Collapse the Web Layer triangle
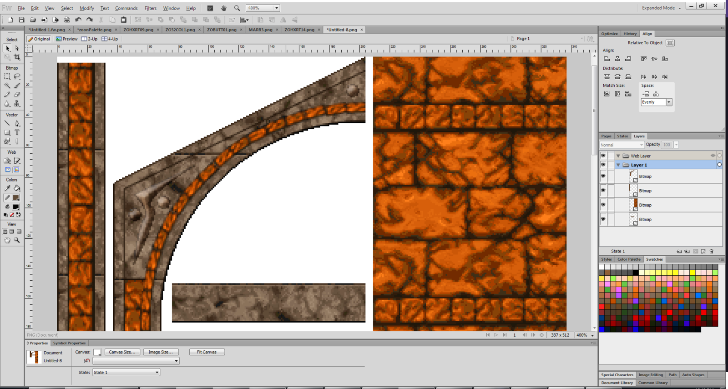This screenshot has width=728, height=389. click(x=618, y=156)
